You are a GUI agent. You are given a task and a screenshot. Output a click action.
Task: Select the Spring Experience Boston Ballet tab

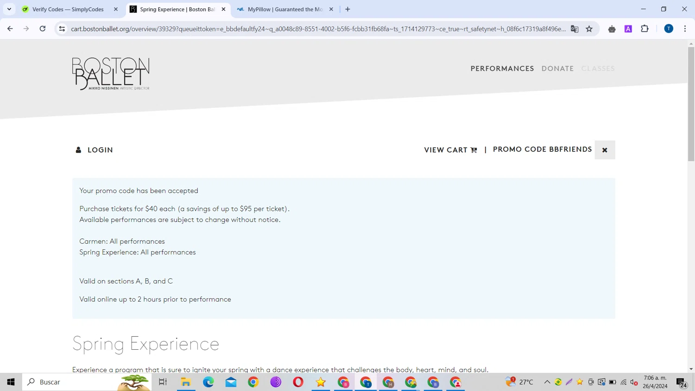point(177,9)
